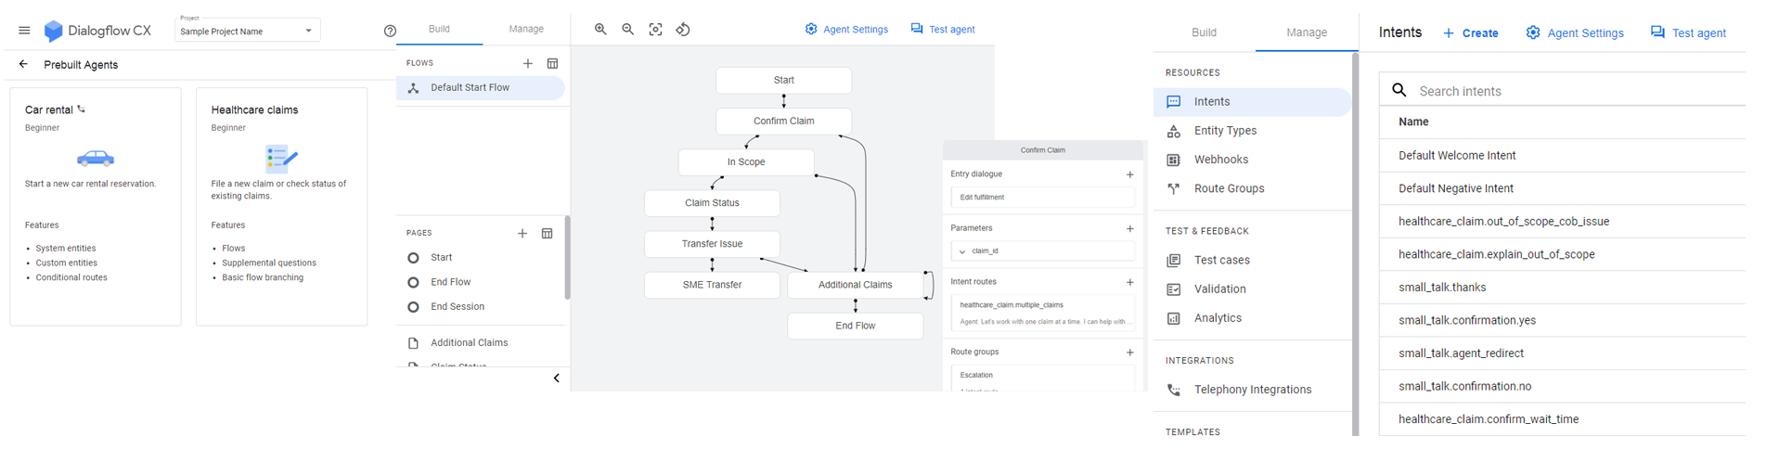Screen dimensions: 1766x475
Task: Select Default Start Flow
Action: tap(481, 87)
